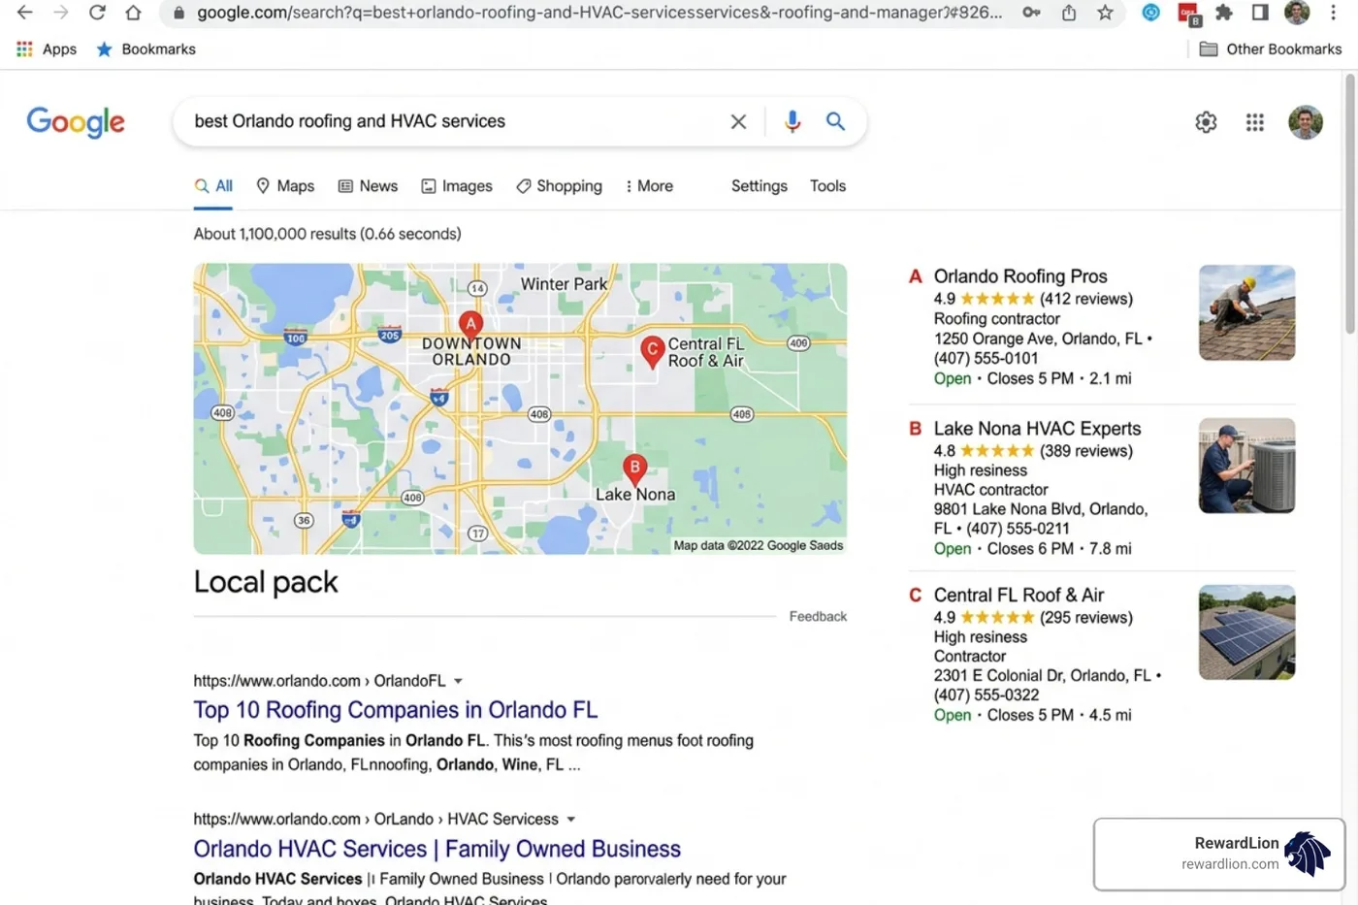Reload the page with the refresh icon
This screenshot has height=905, width=1358.
pos(97,13)
